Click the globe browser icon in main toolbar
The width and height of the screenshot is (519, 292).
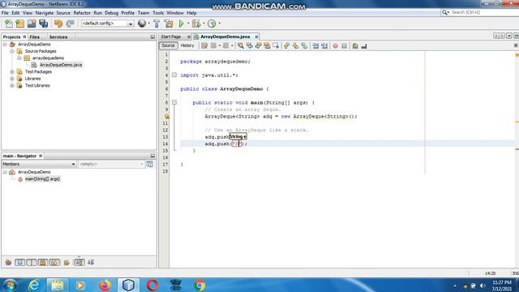[142, 24]
